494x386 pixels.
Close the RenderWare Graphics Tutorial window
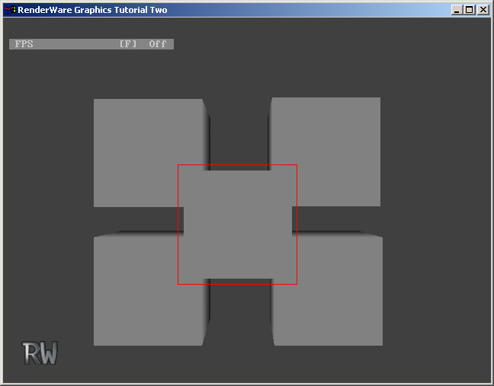[x=483, y=10]
